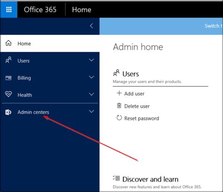Open the Users section heading
The height and width of the screenshot is (192, 223).
pos(131,74)
